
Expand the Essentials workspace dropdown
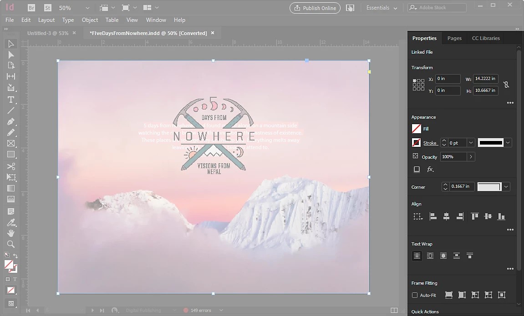tap(382, 8)
